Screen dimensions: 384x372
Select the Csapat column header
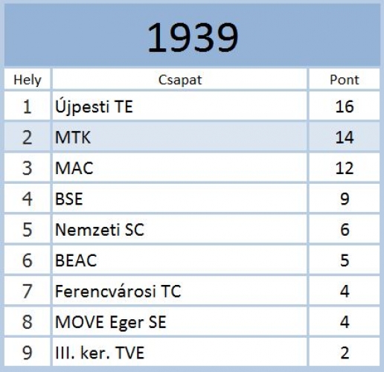(180, 80)
